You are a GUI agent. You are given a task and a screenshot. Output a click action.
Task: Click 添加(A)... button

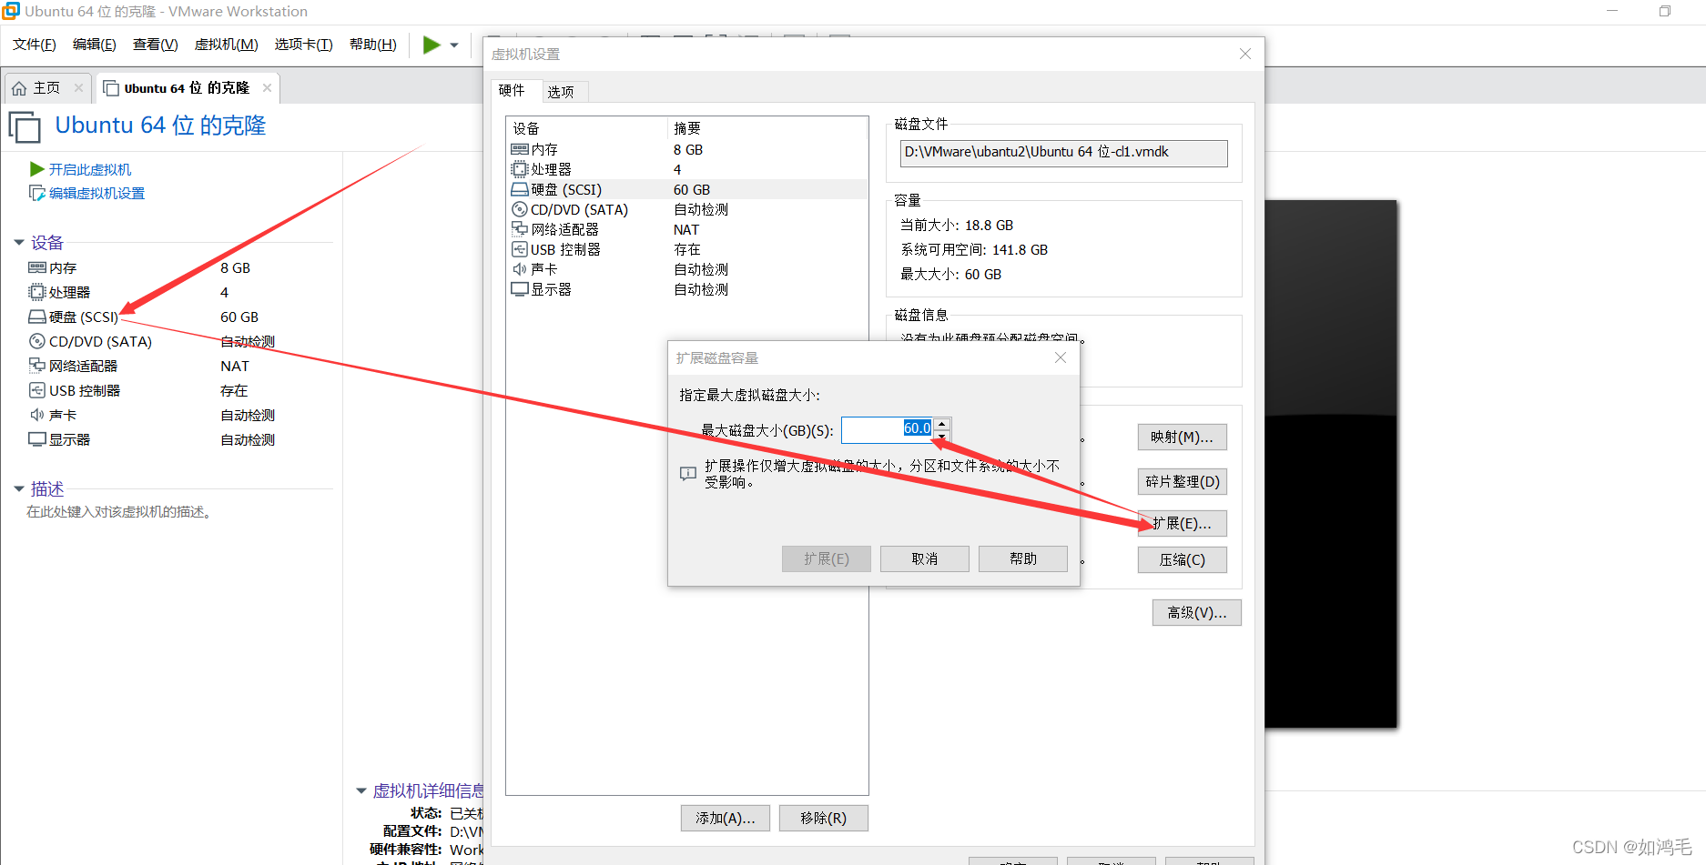pos(725,819)
